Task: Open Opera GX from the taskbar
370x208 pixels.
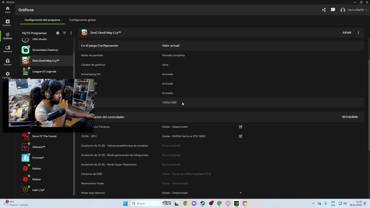Action: pos(228,203)
